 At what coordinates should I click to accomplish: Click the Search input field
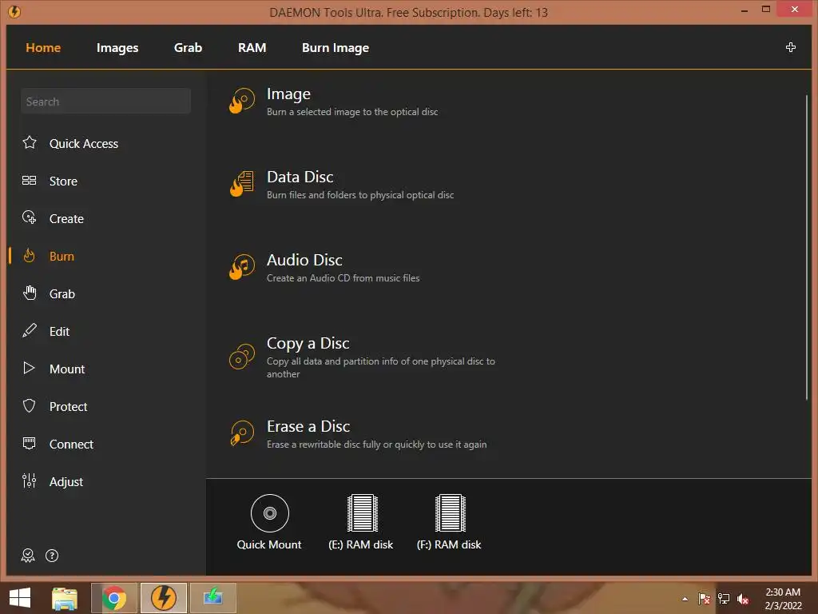pos(106,102)
